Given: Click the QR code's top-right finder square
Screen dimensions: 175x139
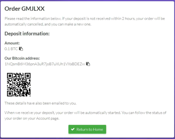Looking at the screenshot, I should point(27,76).
